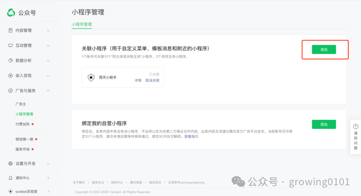Open 内容管理 via its document icon
The height and width of the screenshot is (196, 361).
point(10,30)
